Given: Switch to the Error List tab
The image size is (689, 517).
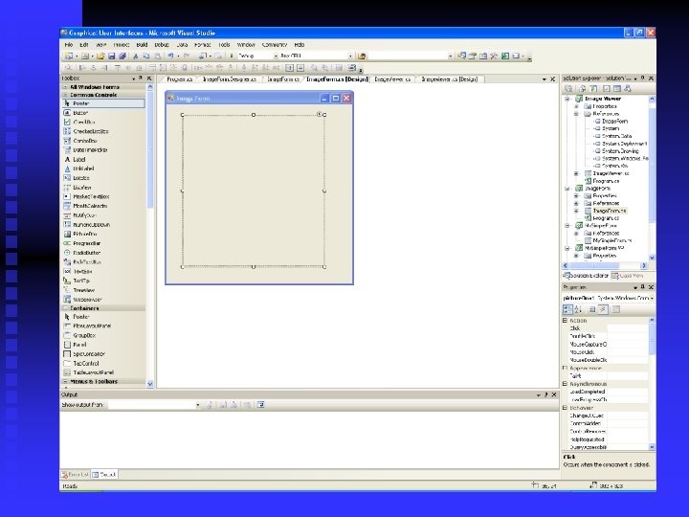Looking at the screenshot, I should 76,474.
